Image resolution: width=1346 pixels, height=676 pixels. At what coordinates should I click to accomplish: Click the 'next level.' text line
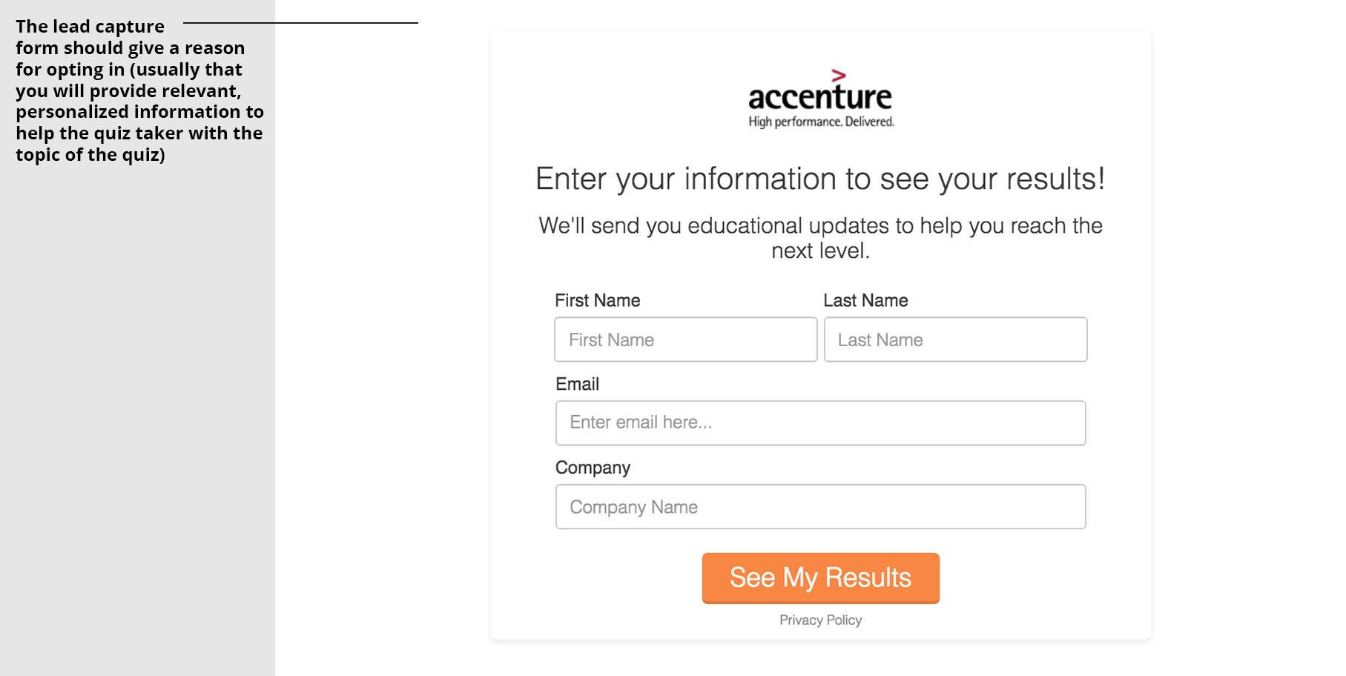[820, 251]
